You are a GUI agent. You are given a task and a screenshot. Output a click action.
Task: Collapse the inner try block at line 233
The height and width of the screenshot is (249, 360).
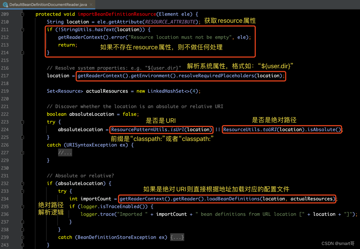(23, 191)
